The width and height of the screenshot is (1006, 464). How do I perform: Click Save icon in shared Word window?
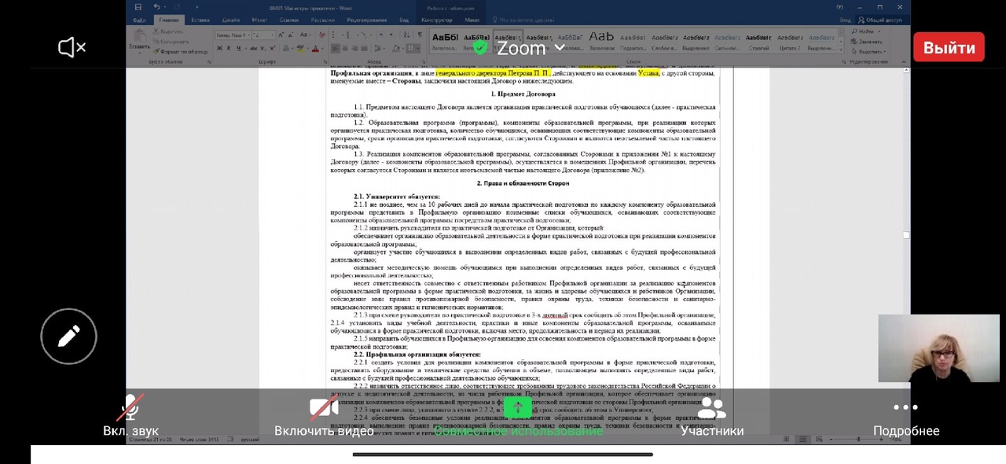140,7
